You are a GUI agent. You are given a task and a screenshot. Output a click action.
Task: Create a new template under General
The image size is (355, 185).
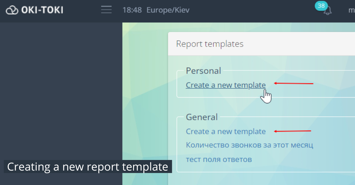(226, 131)
